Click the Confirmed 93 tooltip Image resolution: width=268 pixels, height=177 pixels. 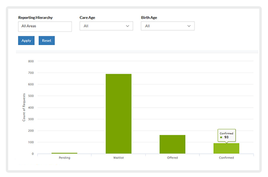pyautogui.click(x=226, y=136)
